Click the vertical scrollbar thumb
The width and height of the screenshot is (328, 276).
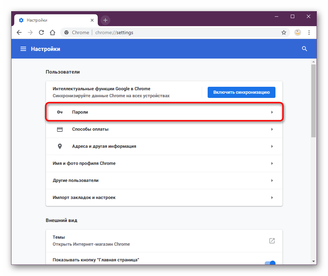[x=313, y=101]
